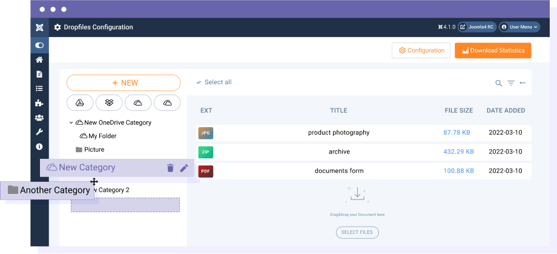Open the Users group icon in sidebar
557x254 pixels.
point(39,118)
